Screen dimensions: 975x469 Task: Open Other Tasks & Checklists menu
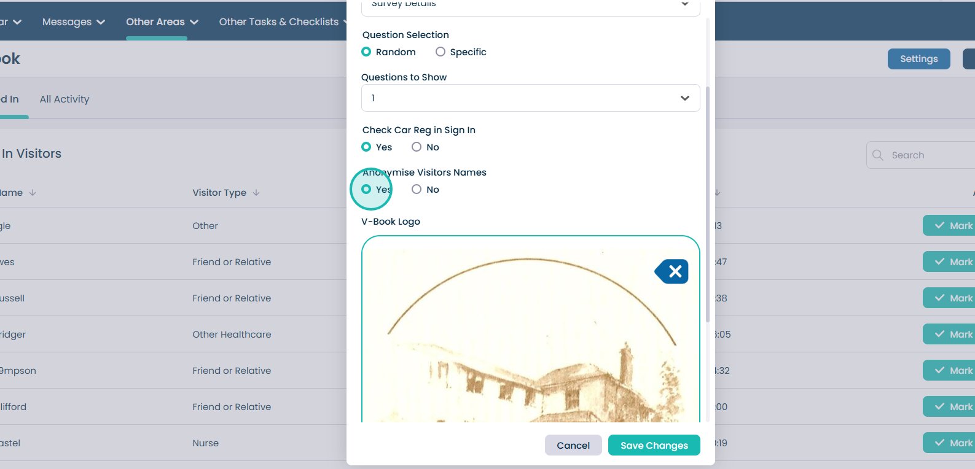pyautogui.click(x=284, y=22)
